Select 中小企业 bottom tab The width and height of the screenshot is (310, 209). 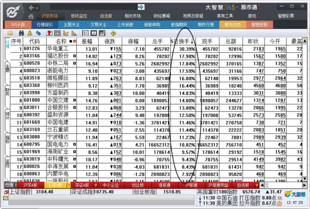tap(111, 185)
